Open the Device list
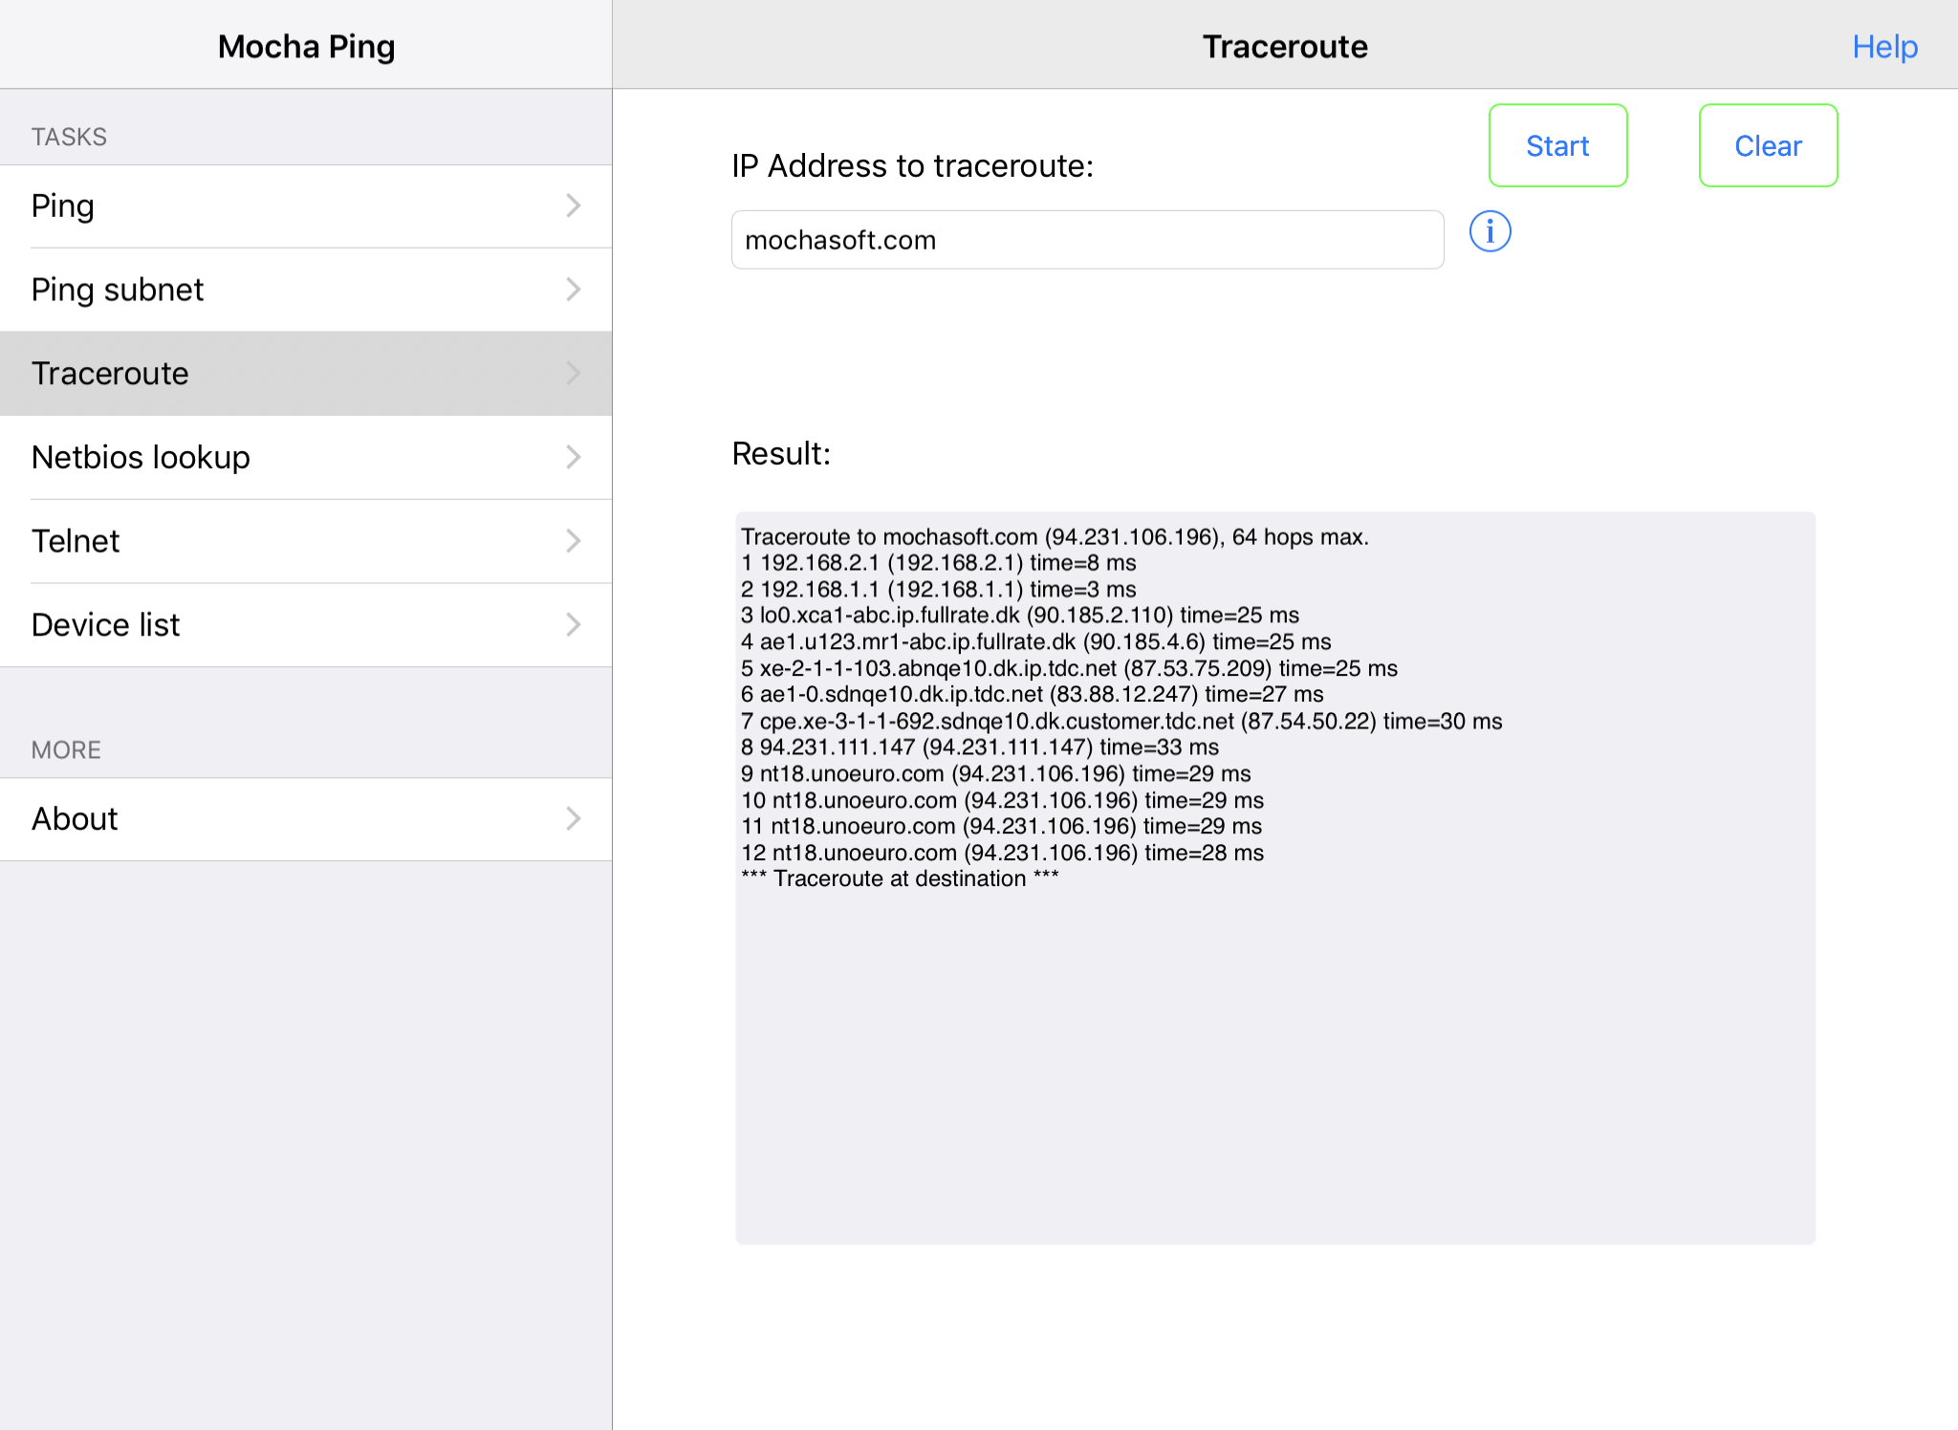Image resolution: width=1958 pixels, height=1430 pixels. [306, 625]
